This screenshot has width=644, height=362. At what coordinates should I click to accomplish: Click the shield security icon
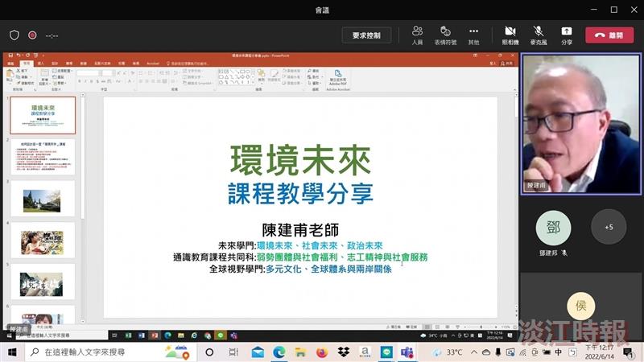(x=14, y=35)
